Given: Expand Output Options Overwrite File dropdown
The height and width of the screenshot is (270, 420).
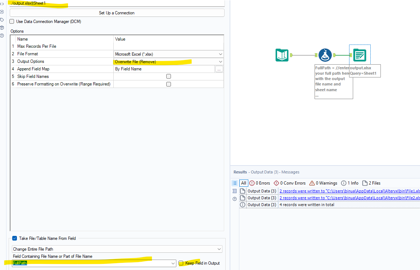Looking at the screenshot, I should (168, 61).
